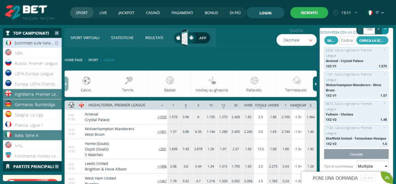The image size is (396, 184).
Task: Click the Kontinental Hockey League logo icon
Action: pos(9,156)
